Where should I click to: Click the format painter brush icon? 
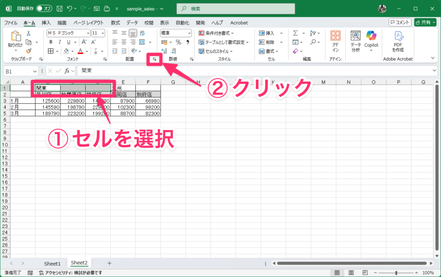click(28, 51)
